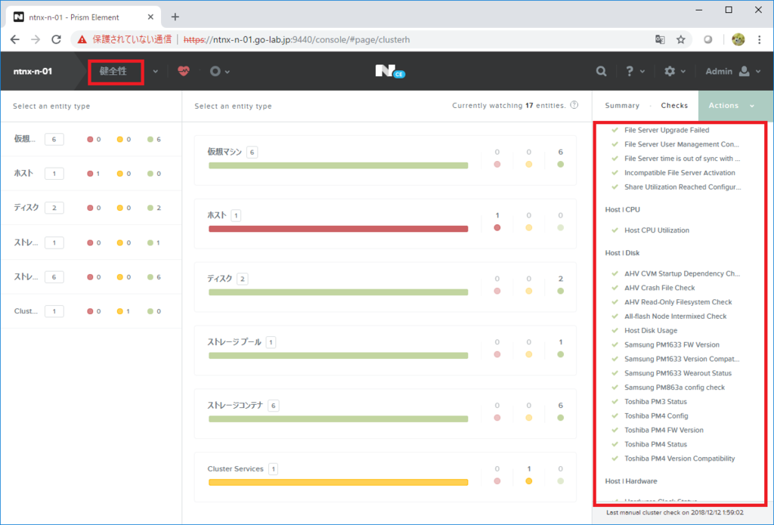Click yellow status dot in Cluster Services card
This screenshot has height=525, width=774.
pyautogui.click(x=528, y=481)
